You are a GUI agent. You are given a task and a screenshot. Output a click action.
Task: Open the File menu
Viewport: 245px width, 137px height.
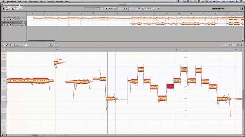tap(20, 2)
